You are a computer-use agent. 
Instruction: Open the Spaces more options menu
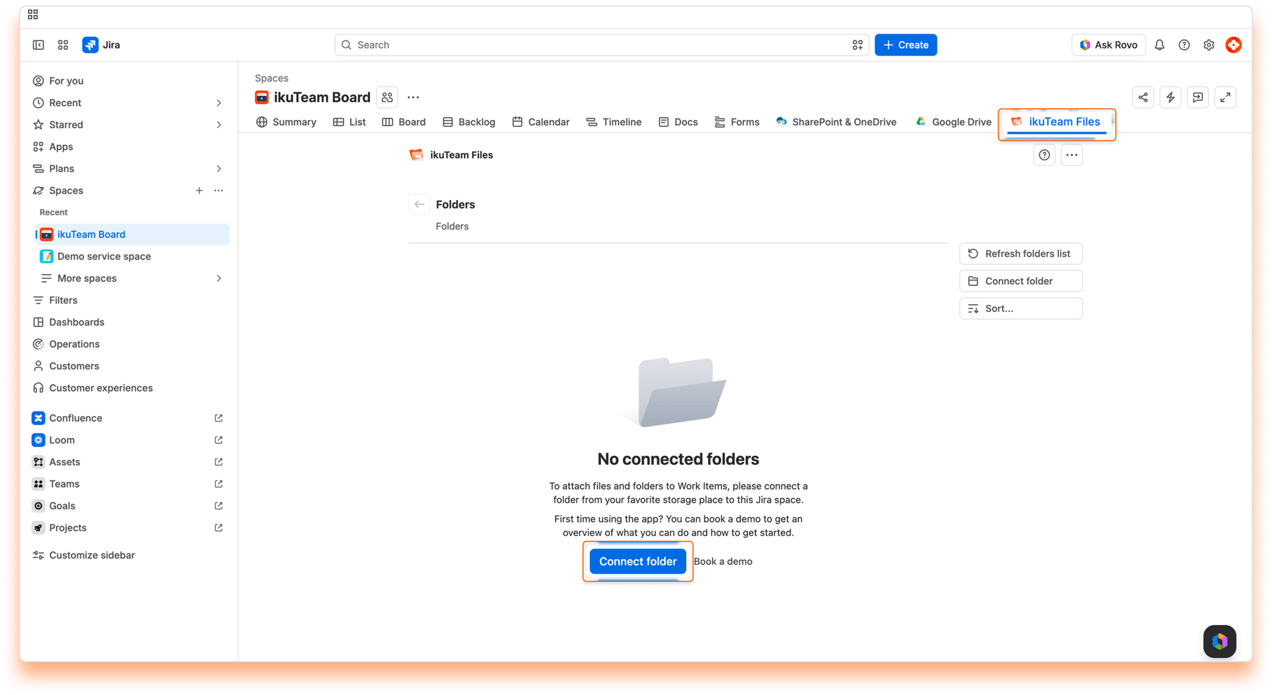point(219,191)
